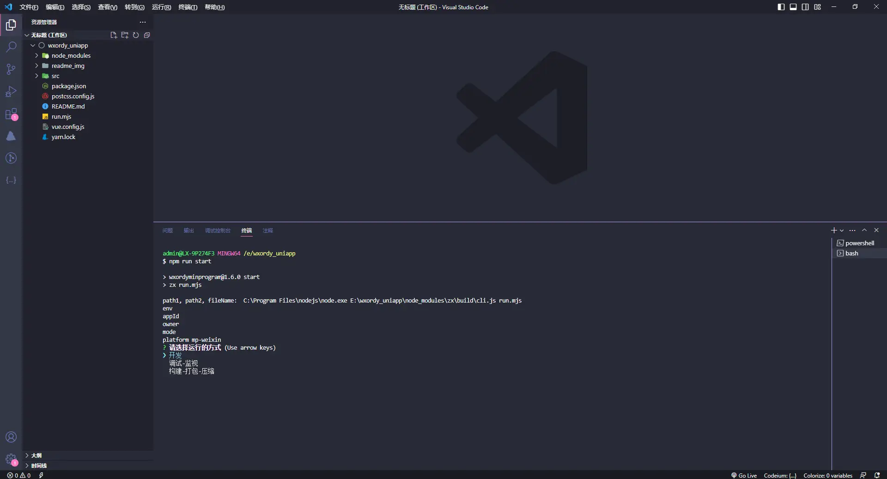This screenshot has width=887, height=479.
Task: Open notifications bell in status bar
Action: click(877, 475)
